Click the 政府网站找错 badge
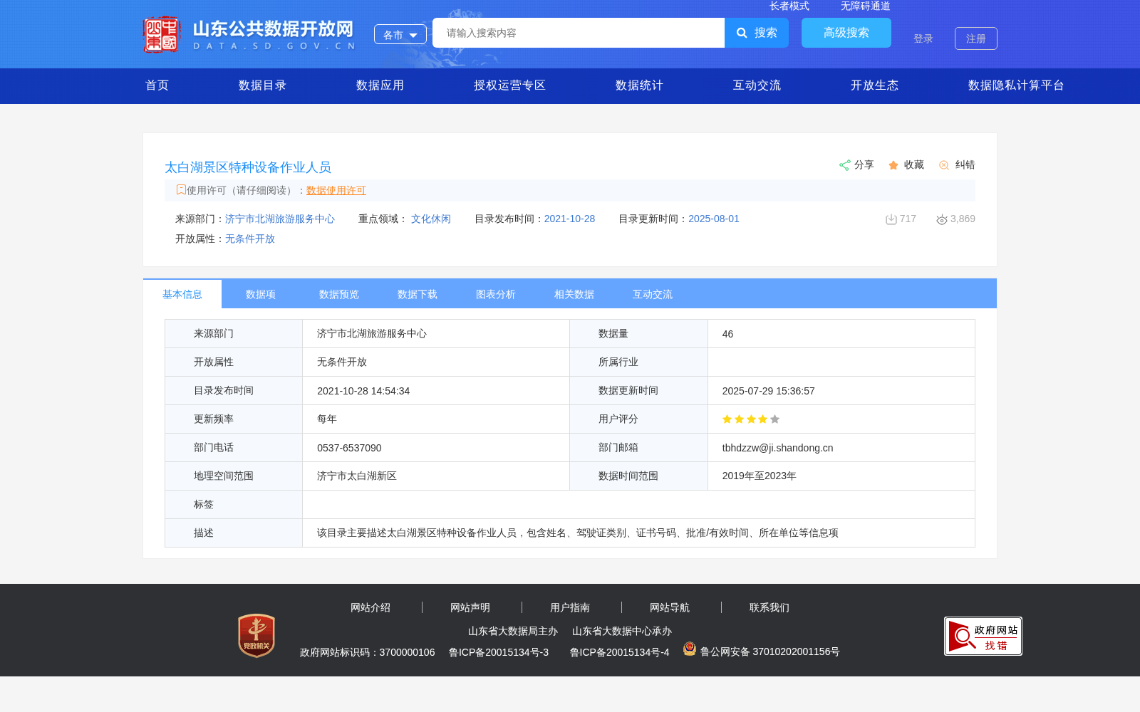Image resolution: width=1140 pixels, height=712 pixels. [x=983, y=636]
